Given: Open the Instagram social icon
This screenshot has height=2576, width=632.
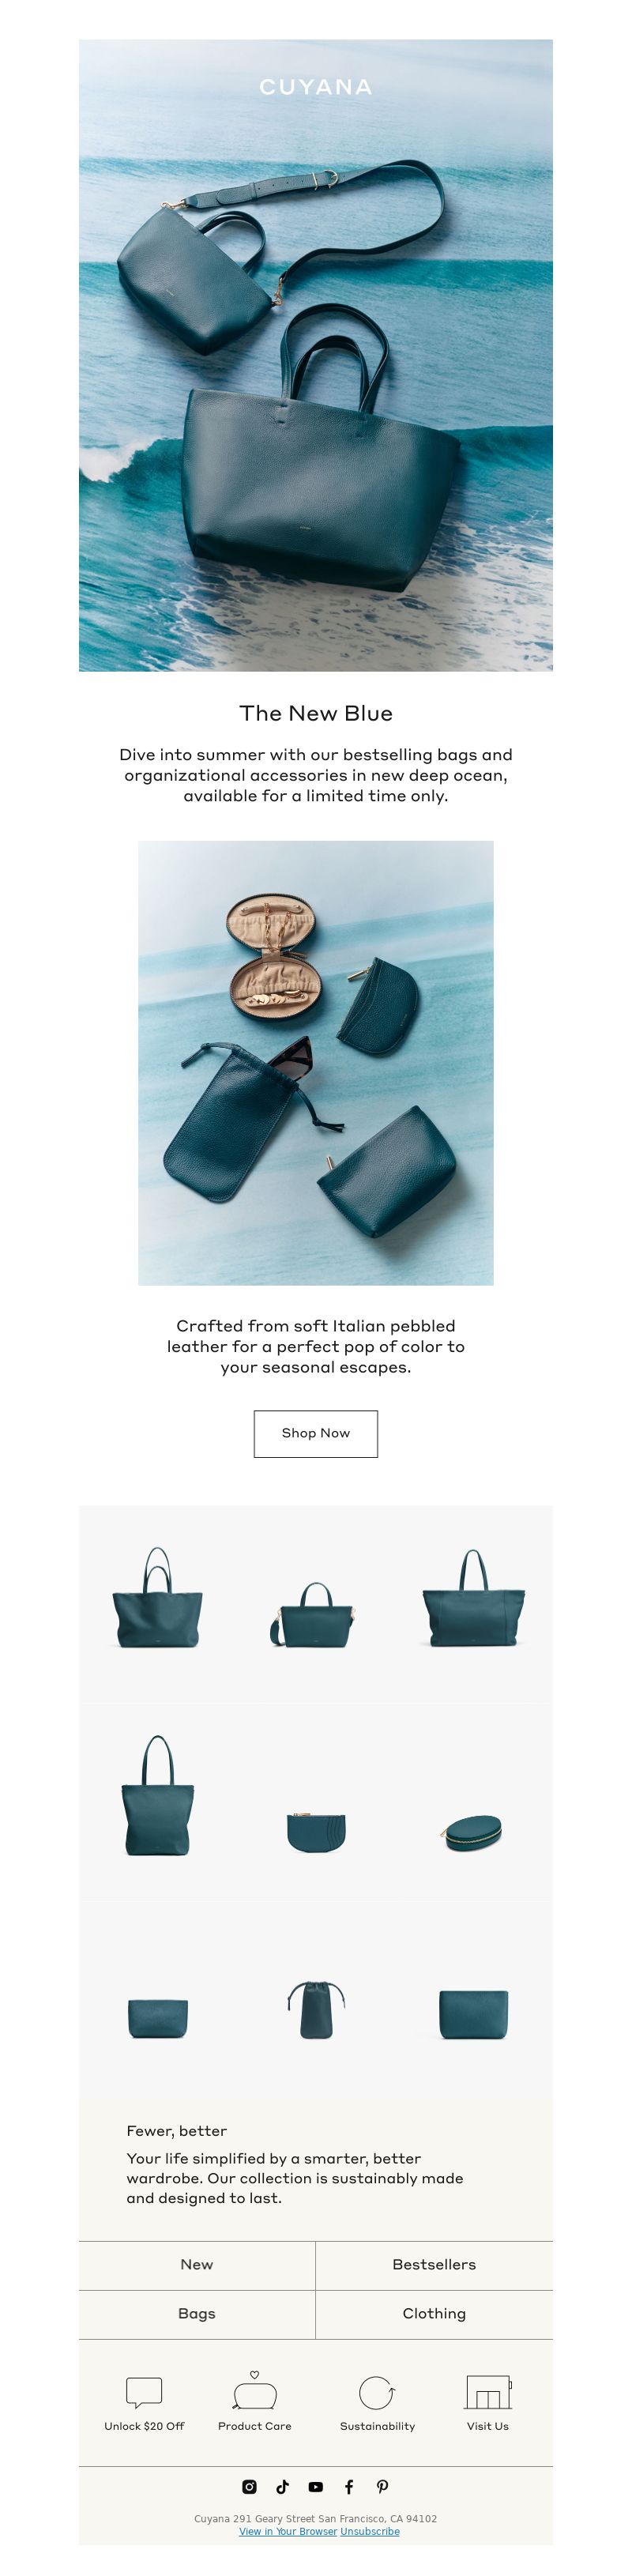Looking at the screenshot, I should (250, 2486).
